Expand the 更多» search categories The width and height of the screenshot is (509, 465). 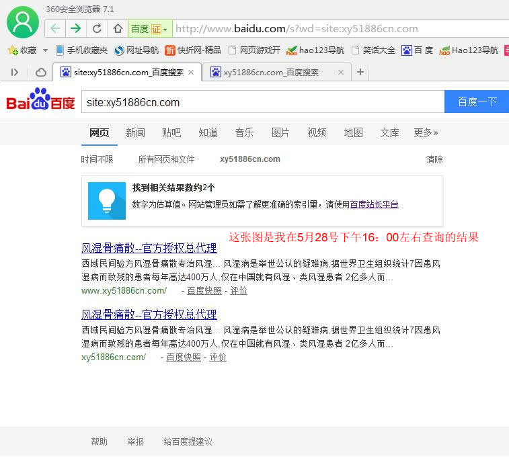coord(426,132)
